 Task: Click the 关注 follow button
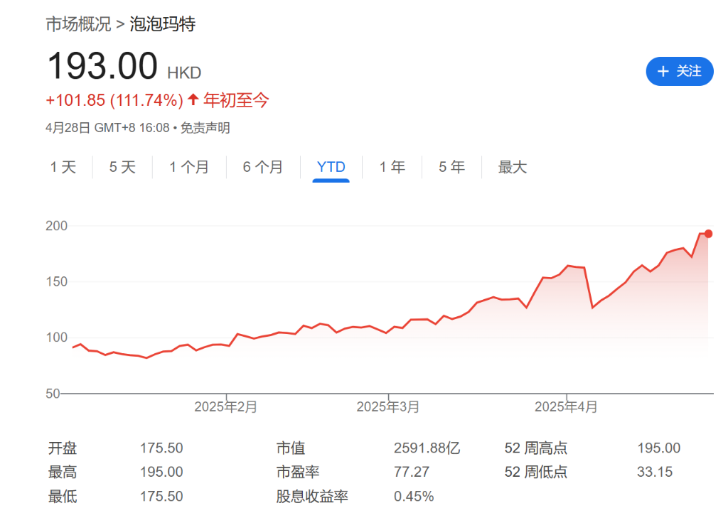point(679,72)
